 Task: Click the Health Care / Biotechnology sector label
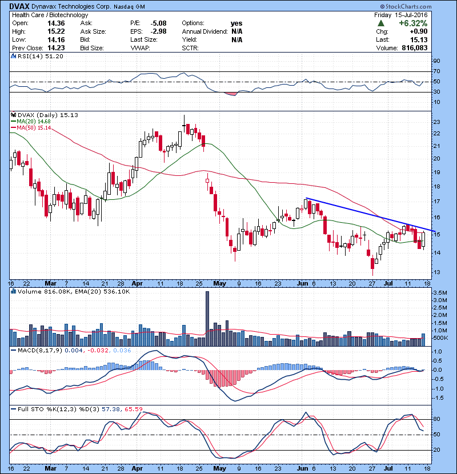click(x=50, y=15)
